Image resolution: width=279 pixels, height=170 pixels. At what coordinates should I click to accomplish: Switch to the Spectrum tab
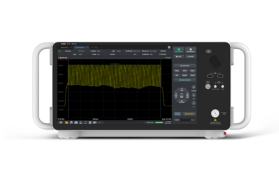(64, 47)
